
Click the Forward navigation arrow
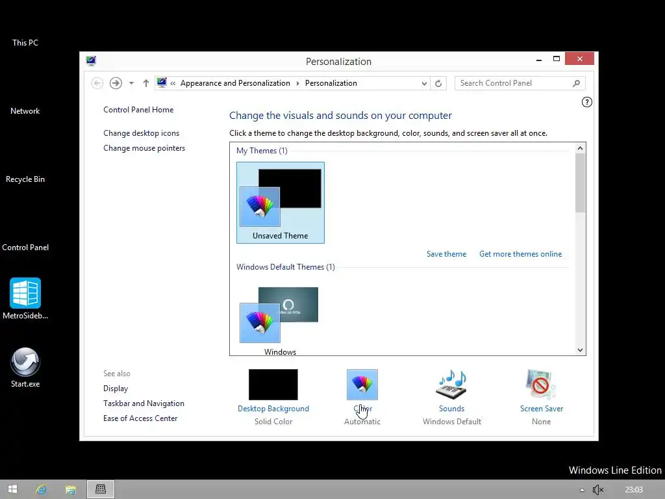click(116, 83)
